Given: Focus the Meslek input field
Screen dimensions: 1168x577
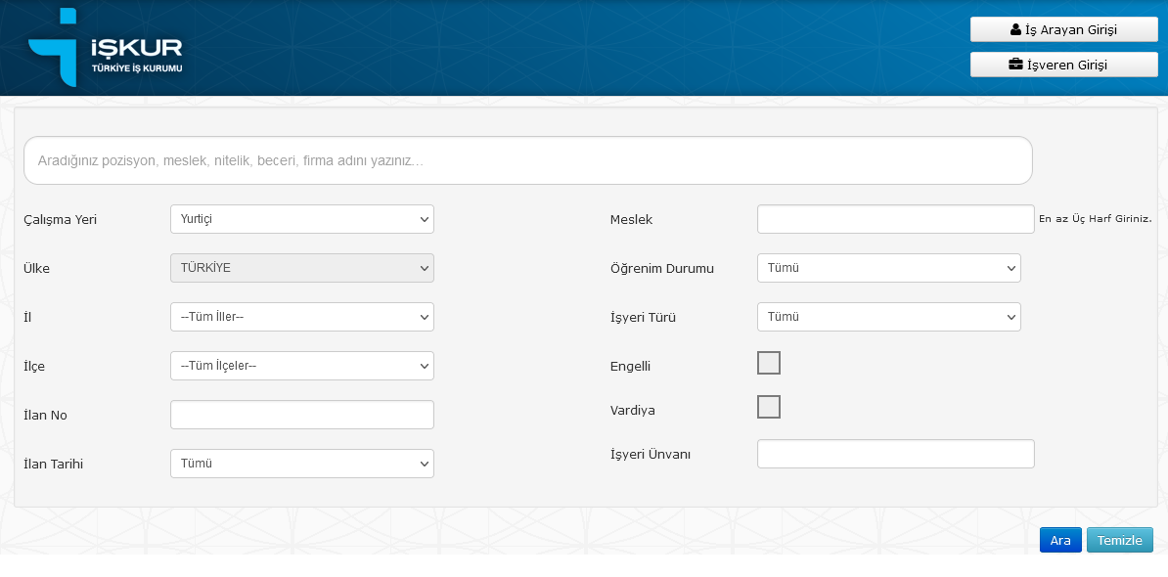Looking at the screenshot, I should (895, 219).
